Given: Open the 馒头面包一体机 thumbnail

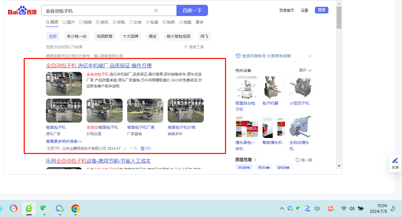Looking at the screenshot, I should point(247,126).
